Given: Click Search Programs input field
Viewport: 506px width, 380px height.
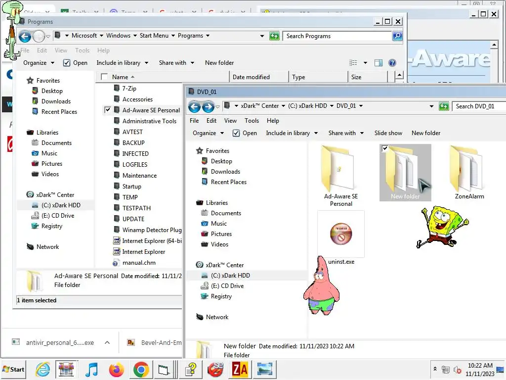Looking at the screenshot, I should [x=337, y=36].
